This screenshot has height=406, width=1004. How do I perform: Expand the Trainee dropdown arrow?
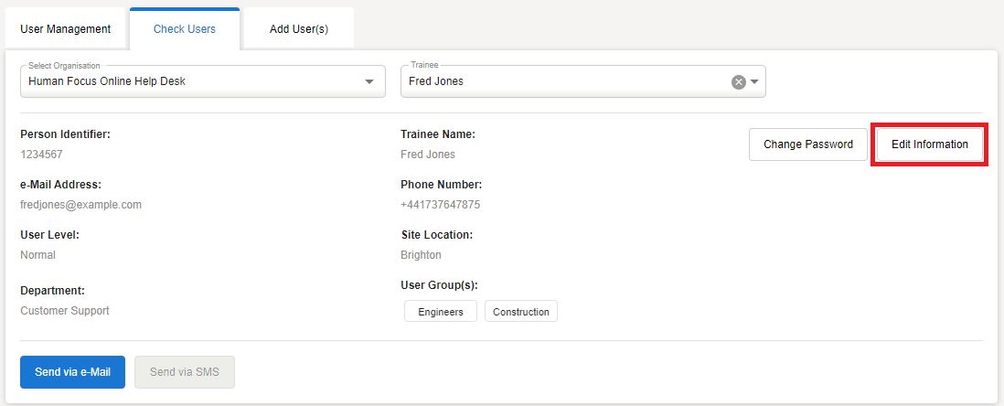(755, 81)
